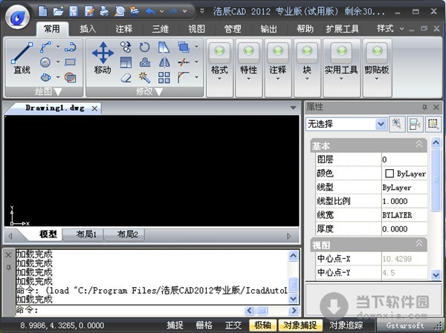This screenshot has width=446, height=333.
Task: Open the 插入 ribbon tab
Action: [88, 29]
